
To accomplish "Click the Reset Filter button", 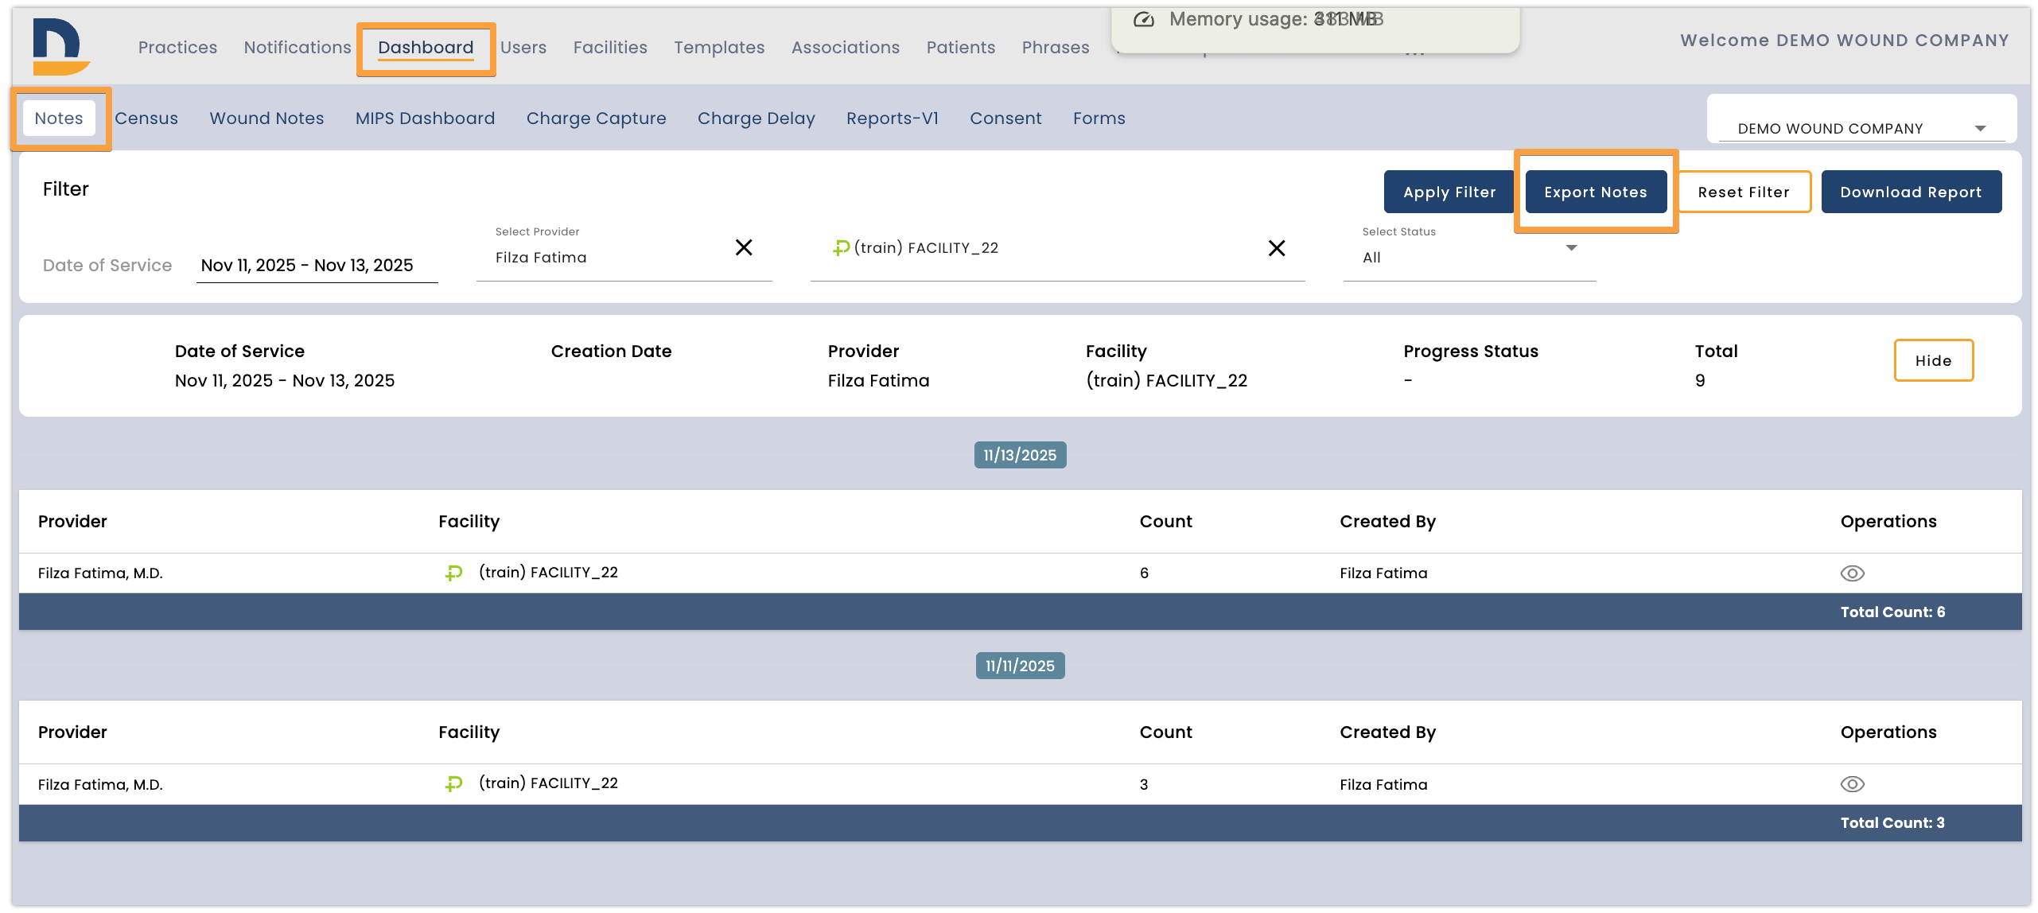I will pos(1744,192).
